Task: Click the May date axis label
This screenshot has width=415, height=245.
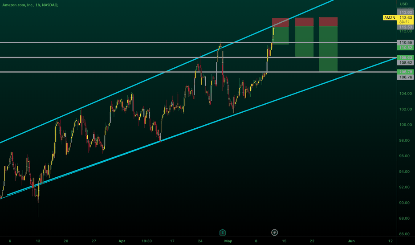Action: point(228,241)
